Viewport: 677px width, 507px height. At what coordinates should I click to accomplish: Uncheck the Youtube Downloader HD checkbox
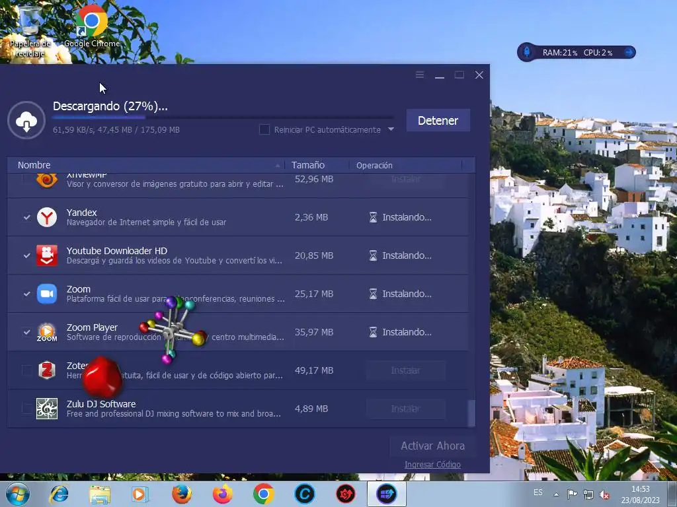click(26, 255)
